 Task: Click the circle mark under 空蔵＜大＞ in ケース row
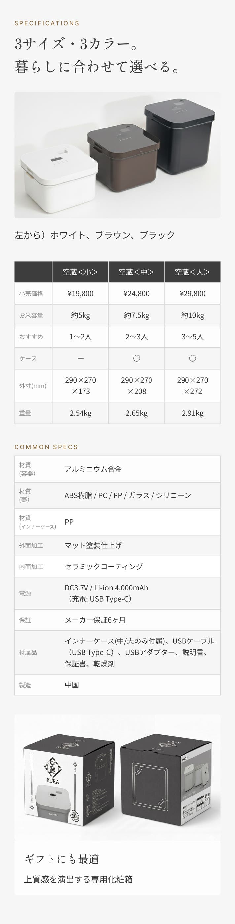(192, 358)
